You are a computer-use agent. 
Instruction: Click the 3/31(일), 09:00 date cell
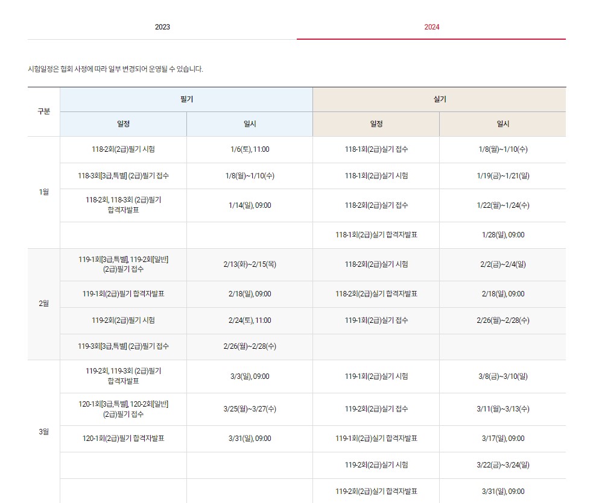click(250, 439)
